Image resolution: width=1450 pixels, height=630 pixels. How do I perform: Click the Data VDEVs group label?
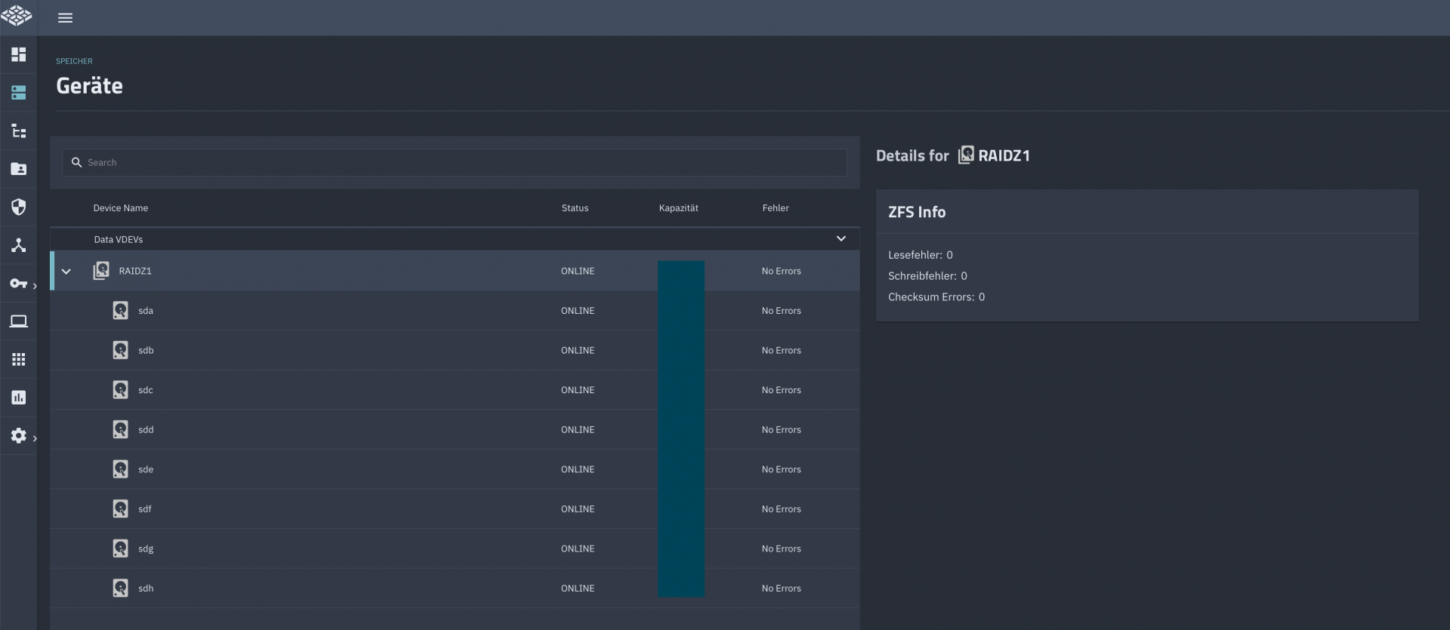[119, 239]
